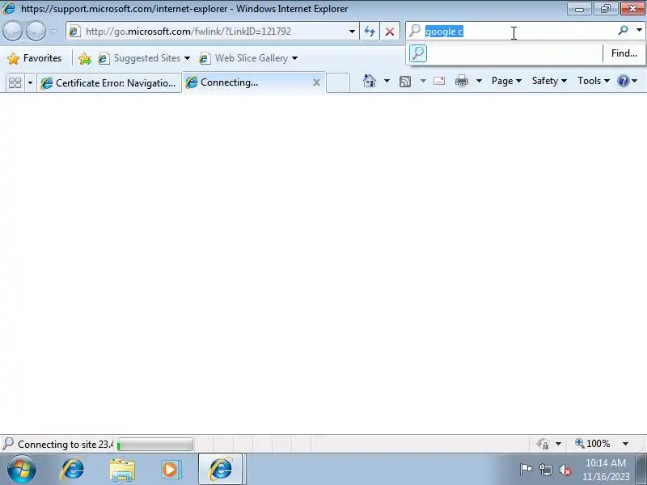Image resolution: width=647 pixels, height=485 pixels.
Task: Expand the address bar autocomplete dropdown
Action: 352,32
